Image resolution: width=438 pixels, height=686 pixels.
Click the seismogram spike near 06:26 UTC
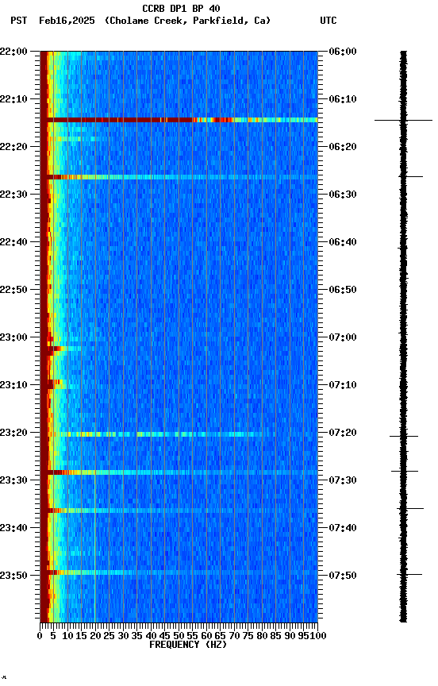coord(411,177)
